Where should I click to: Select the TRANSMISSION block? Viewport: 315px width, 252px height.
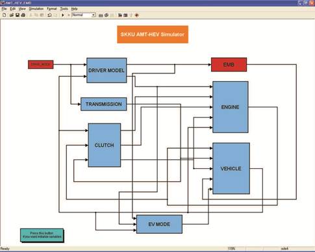(x=104, y=104)
